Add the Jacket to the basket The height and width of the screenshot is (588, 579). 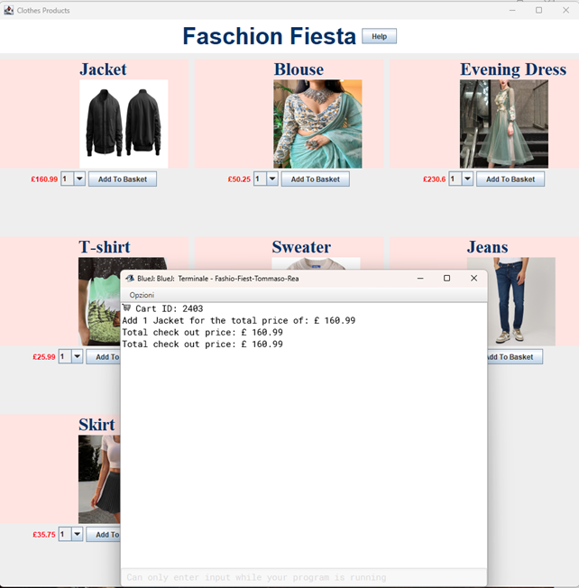122,179
